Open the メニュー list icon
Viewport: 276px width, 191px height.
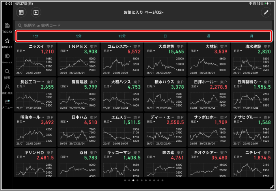(x=7, y=103)
